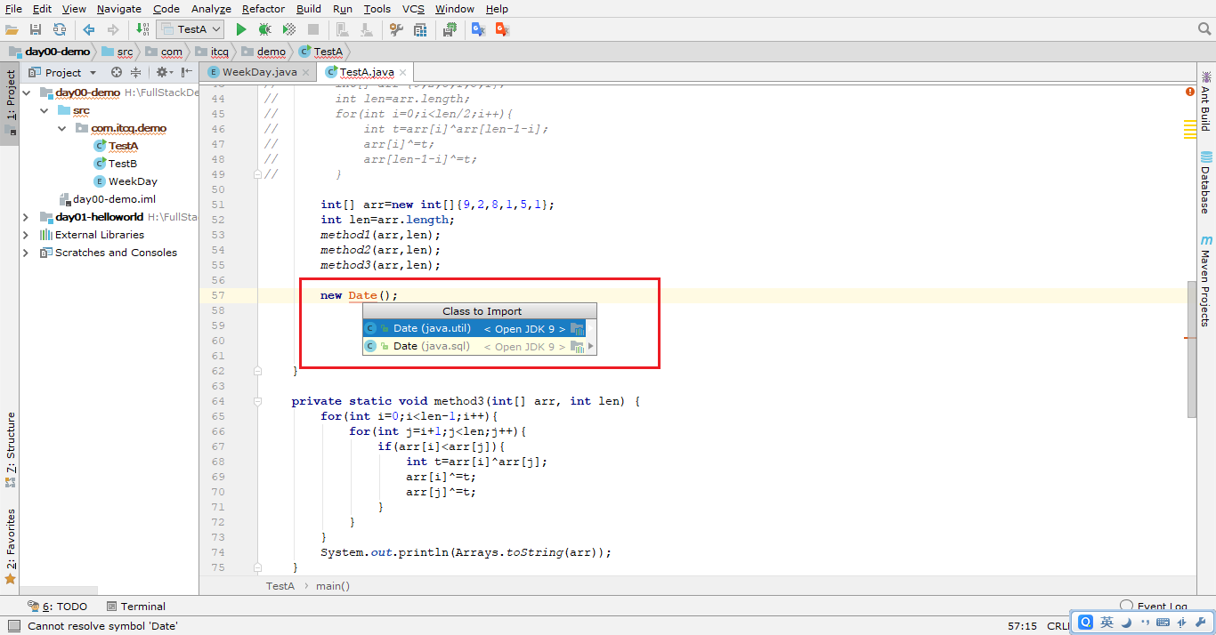Open the Navigate menu
The width and height of the screenshot is (1216, 635).
(118, 9)
